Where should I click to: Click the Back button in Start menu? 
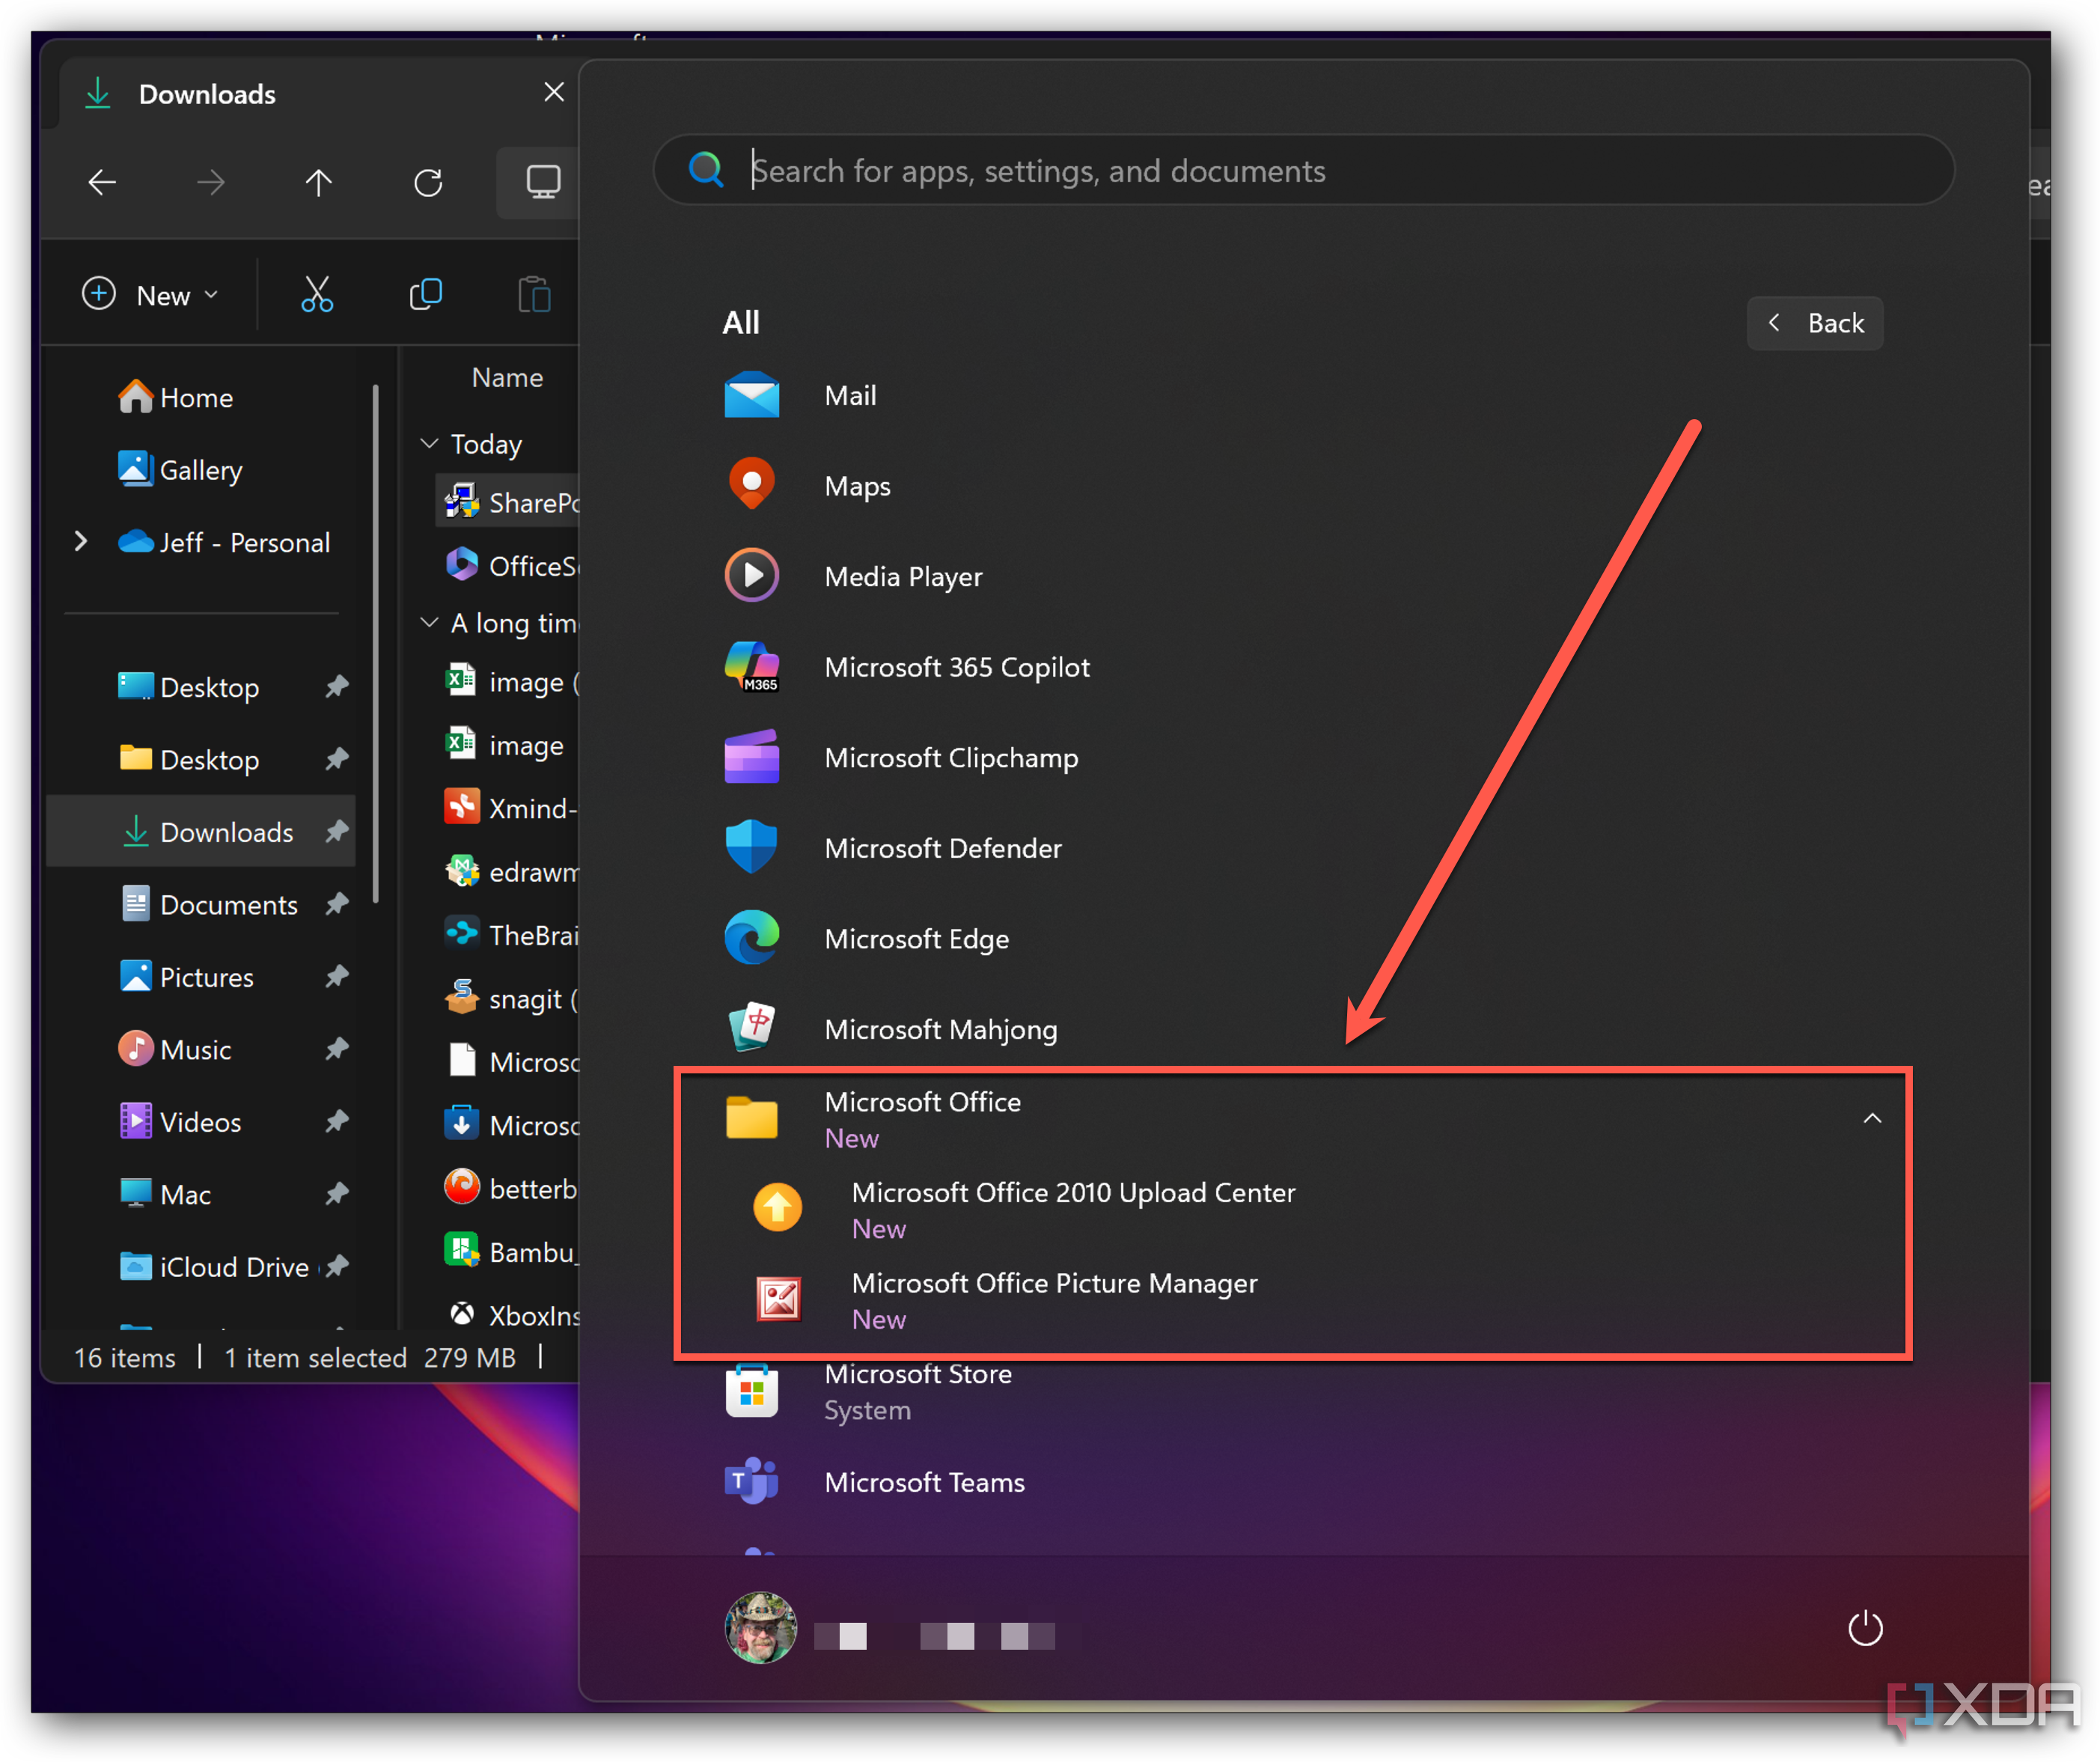(1815, 323)
